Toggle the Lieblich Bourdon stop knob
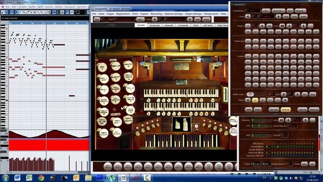This screenshot has height=182, width=323. click(103, 112)
